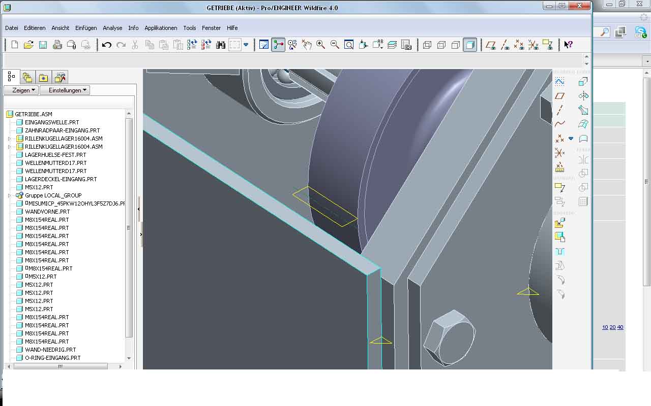Viewport: 651px width, 406px height.
Task: Open the Ansicht menu
Action: tap(61, 28)
